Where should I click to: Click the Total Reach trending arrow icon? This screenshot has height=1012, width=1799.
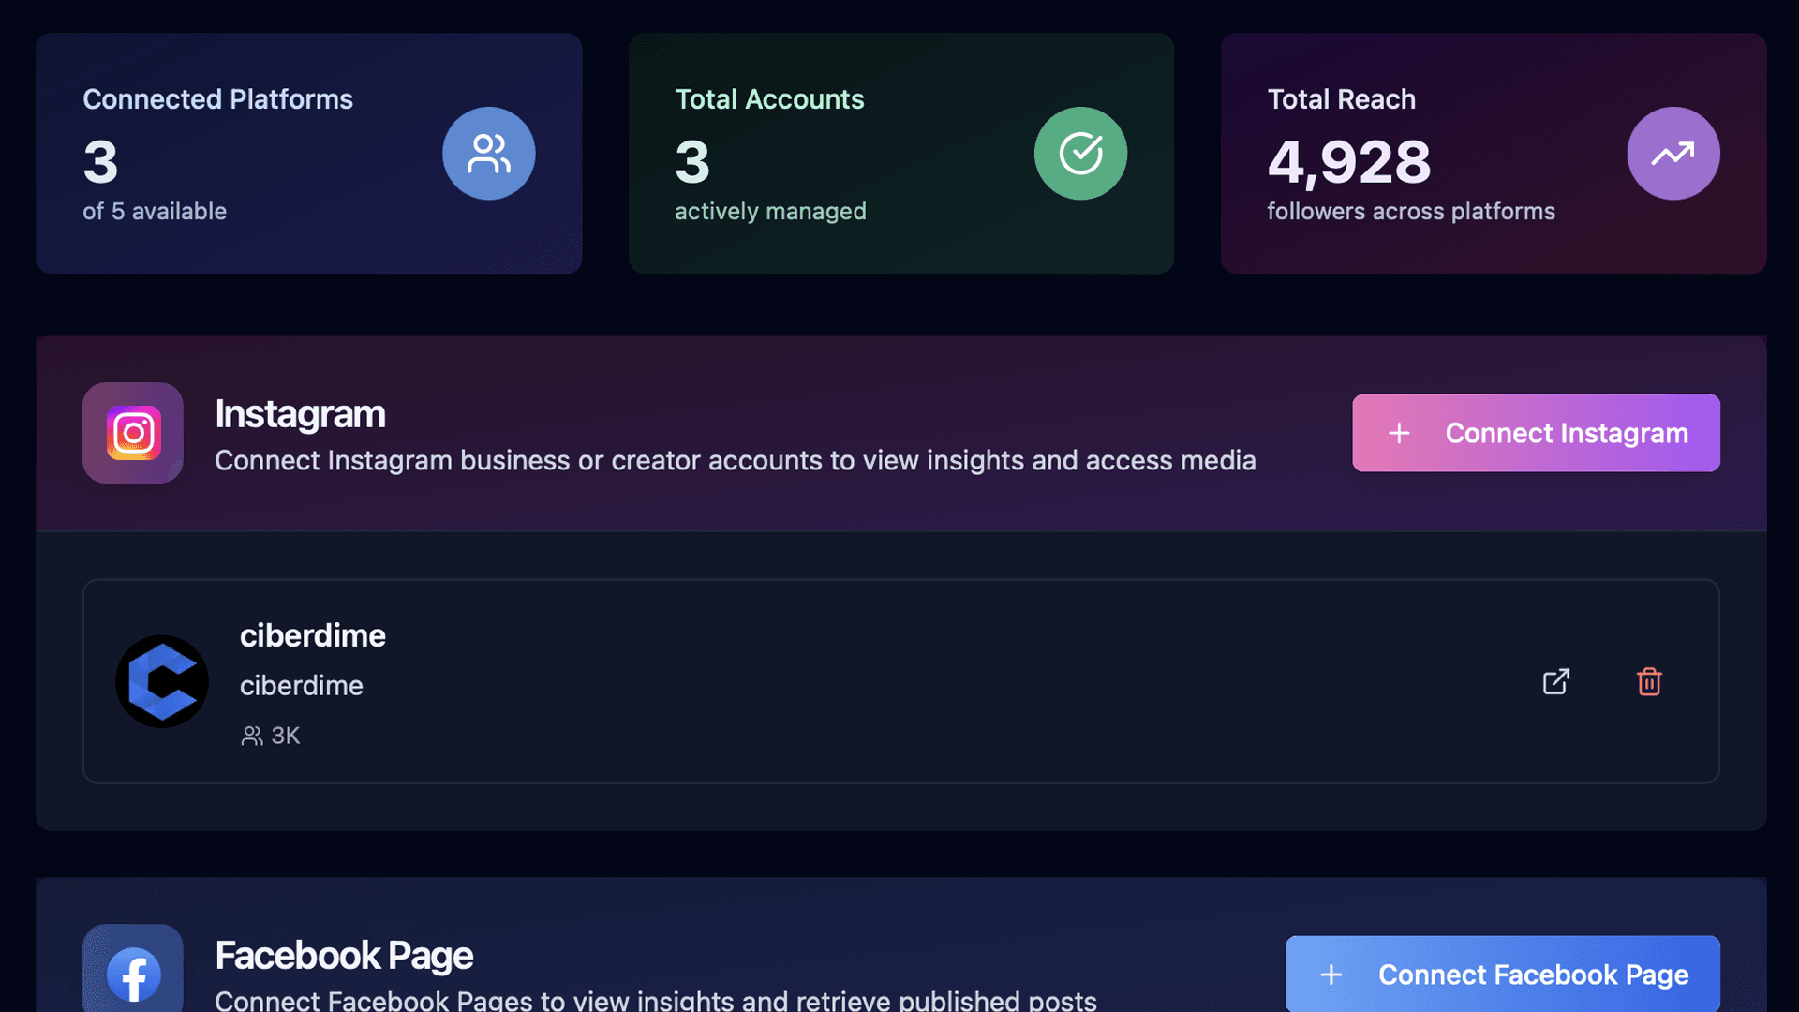pos(1673,154)
